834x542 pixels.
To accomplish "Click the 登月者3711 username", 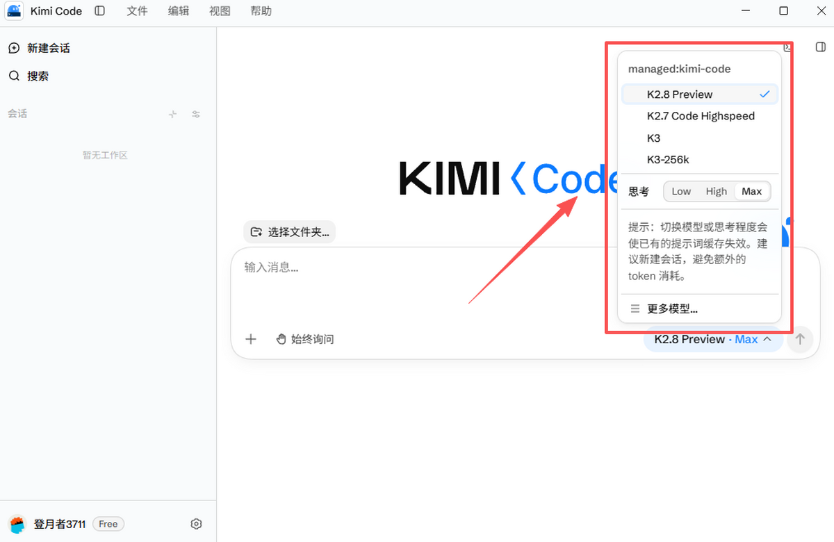I will [60, 524].
